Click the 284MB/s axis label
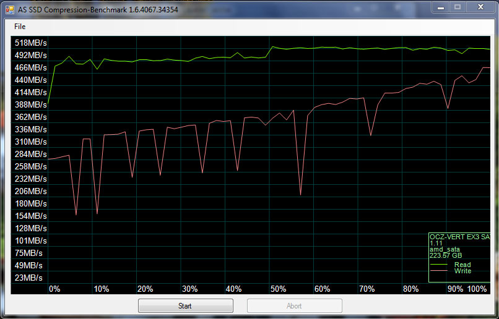Screen dimensions: 499x319 pos(31,154)
